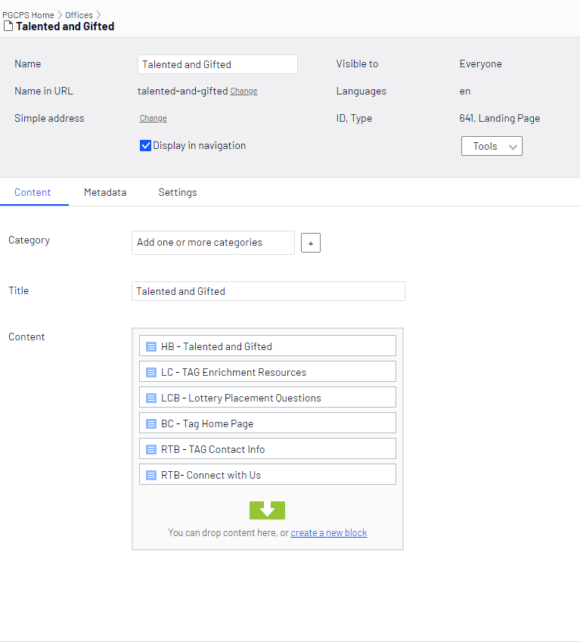Click the block icon for HB - Talented and Gifted
Viewport: 580px width, 642px height.
click(x=150, y=346)
